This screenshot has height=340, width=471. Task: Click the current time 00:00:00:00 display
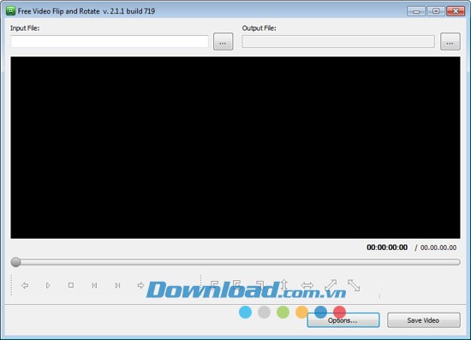click(387, 248)
